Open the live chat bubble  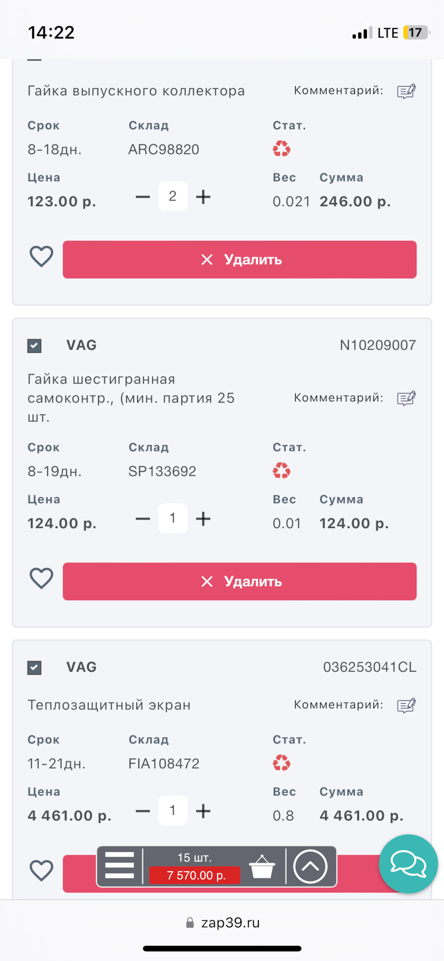(408, 864)
